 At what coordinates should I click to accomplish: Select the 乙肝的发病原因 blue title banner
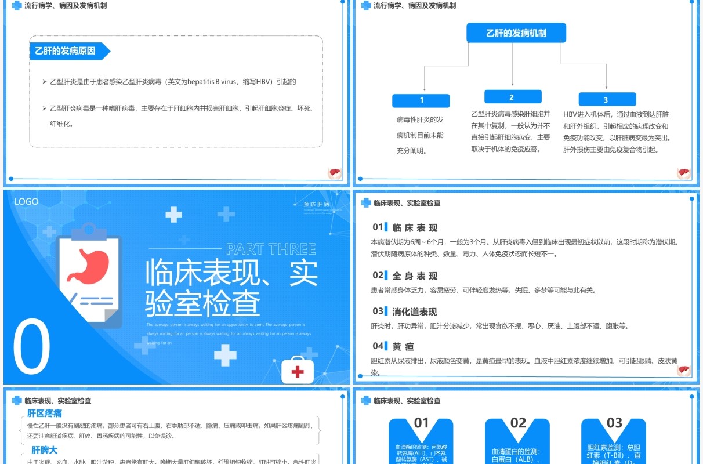tap(70, 50)
